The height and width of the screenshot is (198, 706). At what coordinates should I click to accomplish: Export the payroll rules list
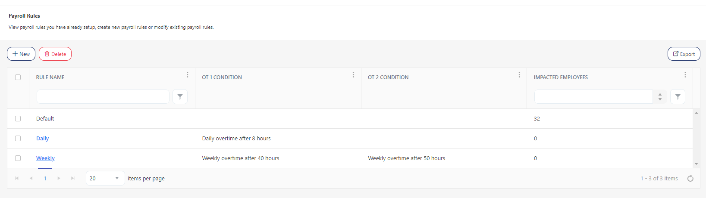pos(684,54)
